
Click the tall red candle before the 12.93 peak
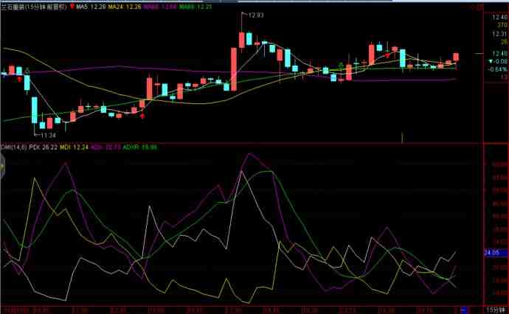coord(234,69)
